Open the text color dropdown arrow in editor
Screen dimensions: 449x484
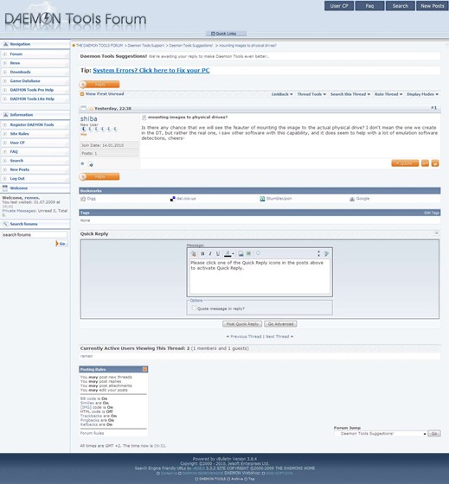coord(233,254)
